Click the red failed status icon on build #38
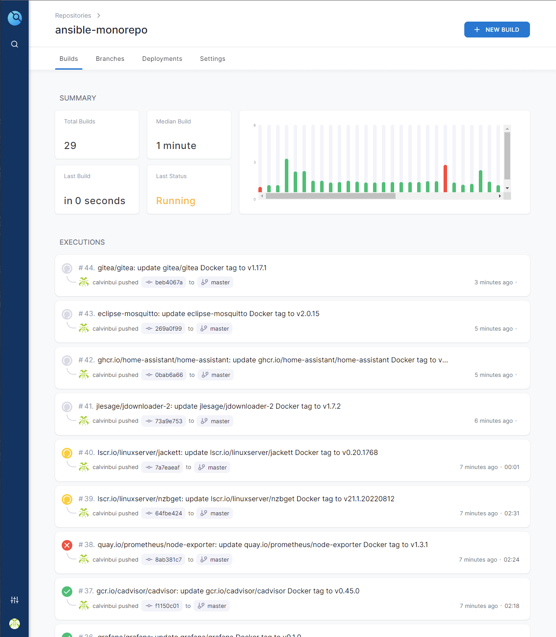Viewport: 556px width, 637px height. (67, 545)
